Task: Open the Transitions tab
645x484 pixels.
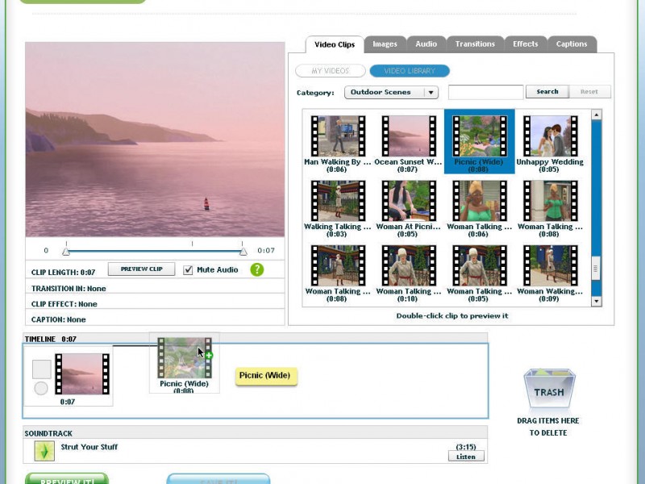Action: 475,44
